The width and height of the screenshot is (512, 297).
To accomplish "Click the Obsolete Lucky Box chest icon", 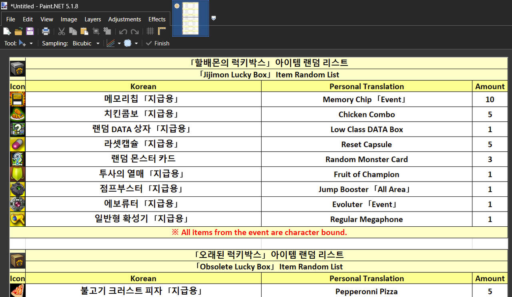I will coord(18,261).
